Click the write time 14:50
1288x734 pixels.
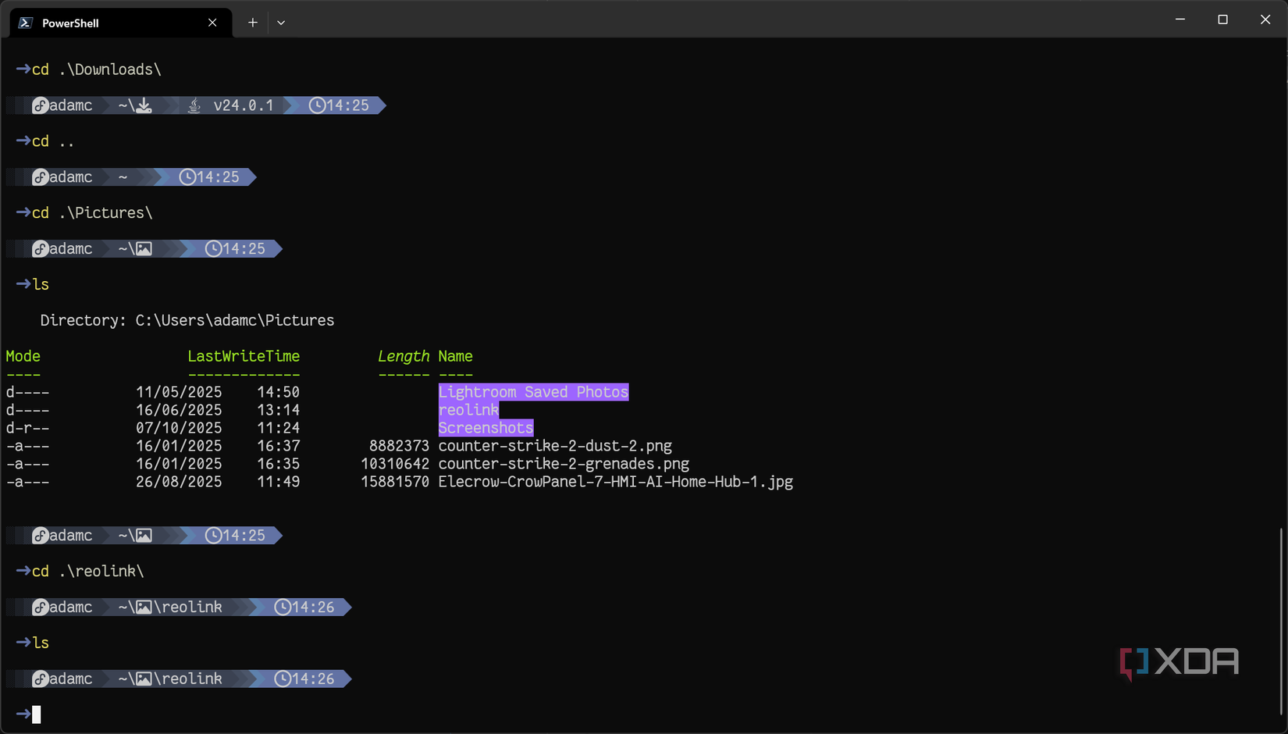point(279,392)
